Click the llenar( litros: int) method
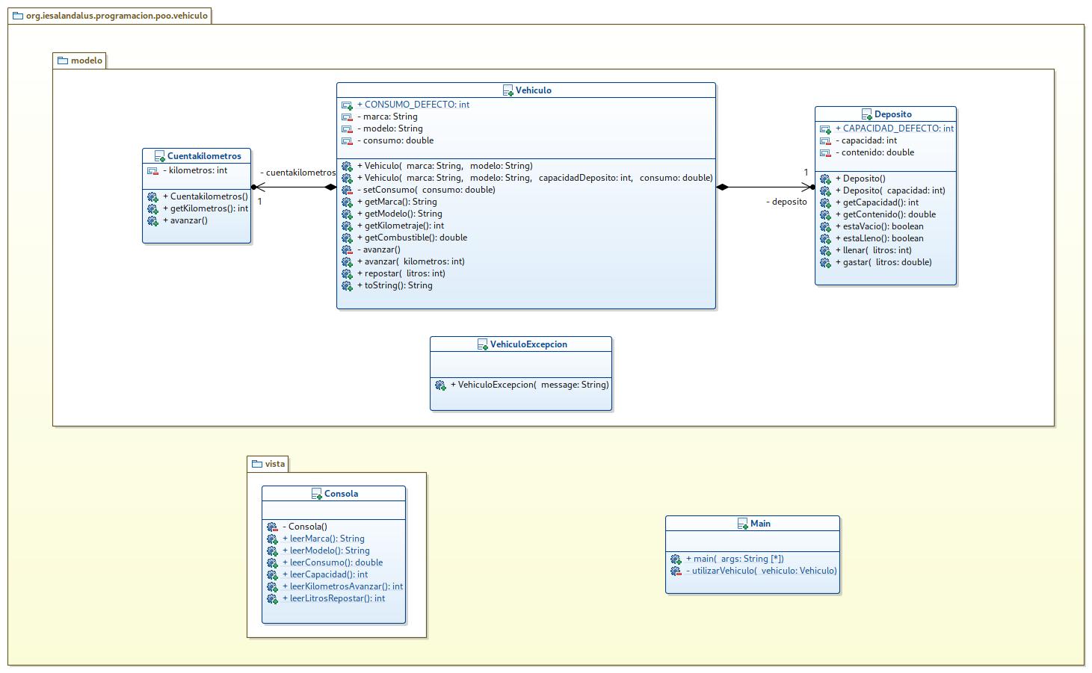The width and height of the screenshot is (1092, 673). [874, 250]
